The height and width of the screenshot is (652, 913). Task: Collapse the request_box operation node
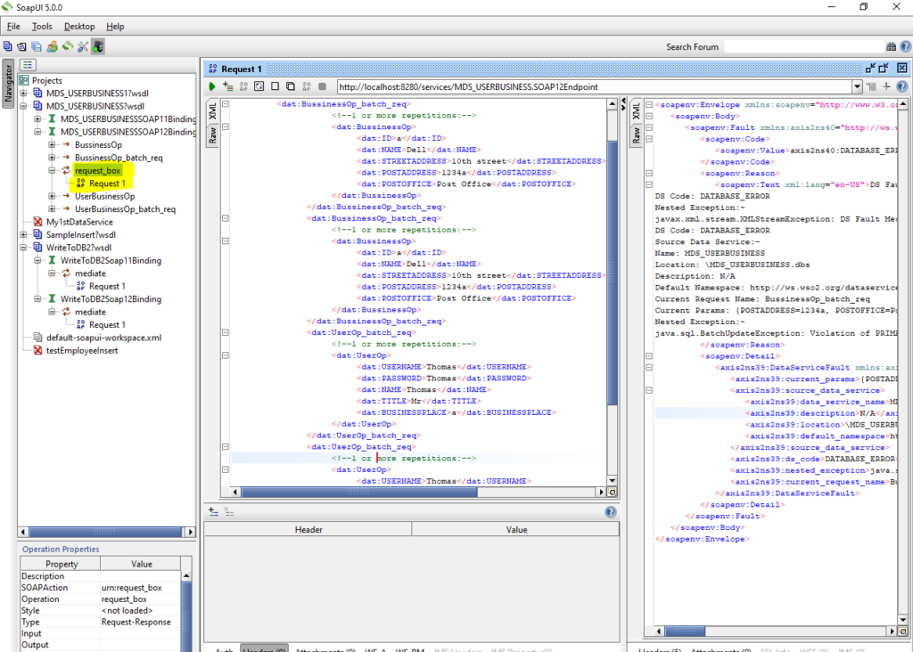click(x=52, y=170)
